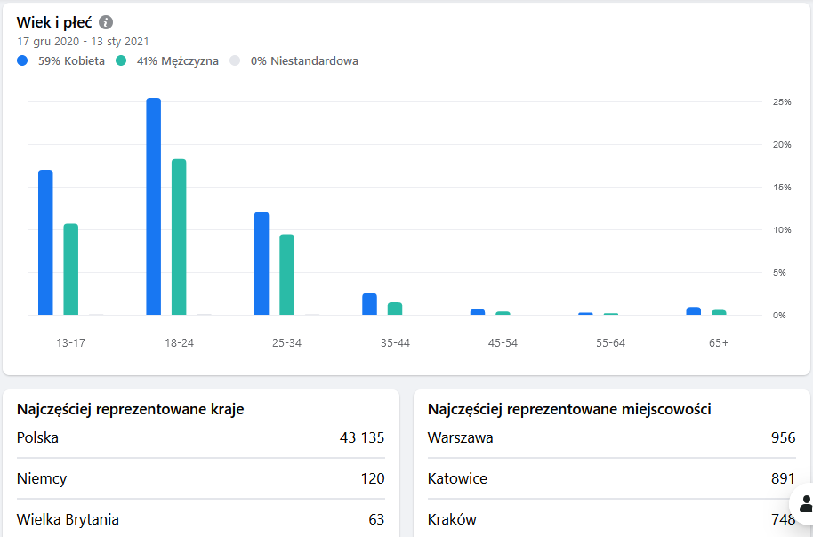Select the Warszawa city row
This screenshot has height=537, width=813.
[x=610, y=437]
